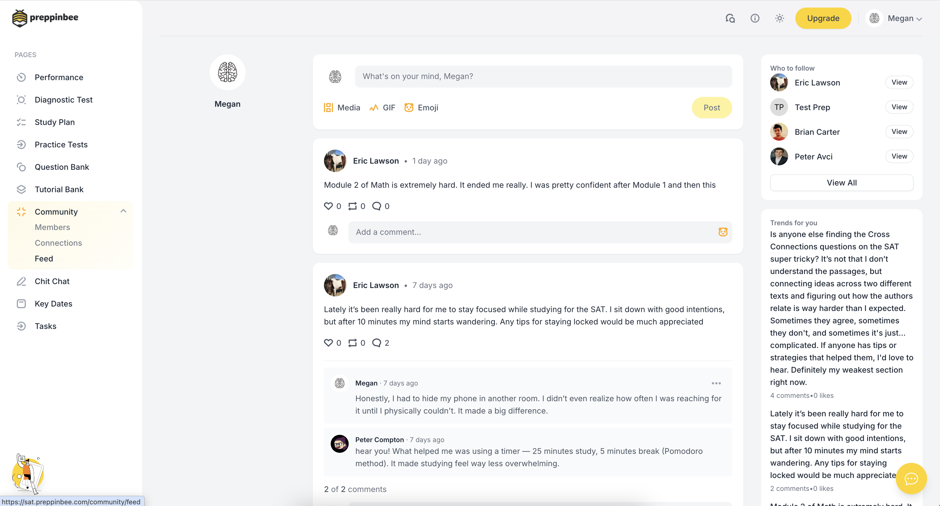Go to Members under Community
940x506 pixels.
click(x=52, y=227)
